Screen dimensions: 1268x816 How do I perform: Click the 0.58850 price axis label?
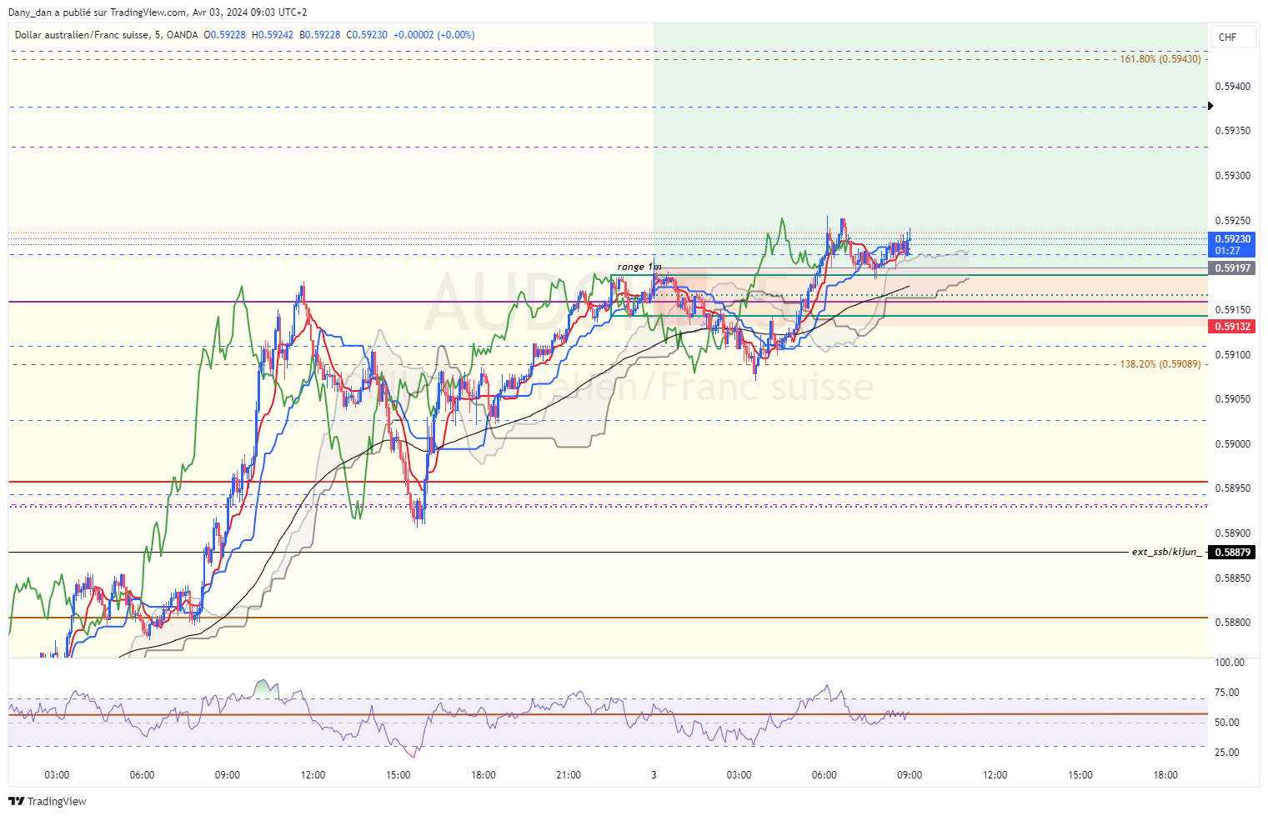[x=1233, y=578]
